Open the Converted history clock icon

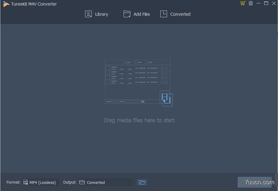[x=164, y=14]
